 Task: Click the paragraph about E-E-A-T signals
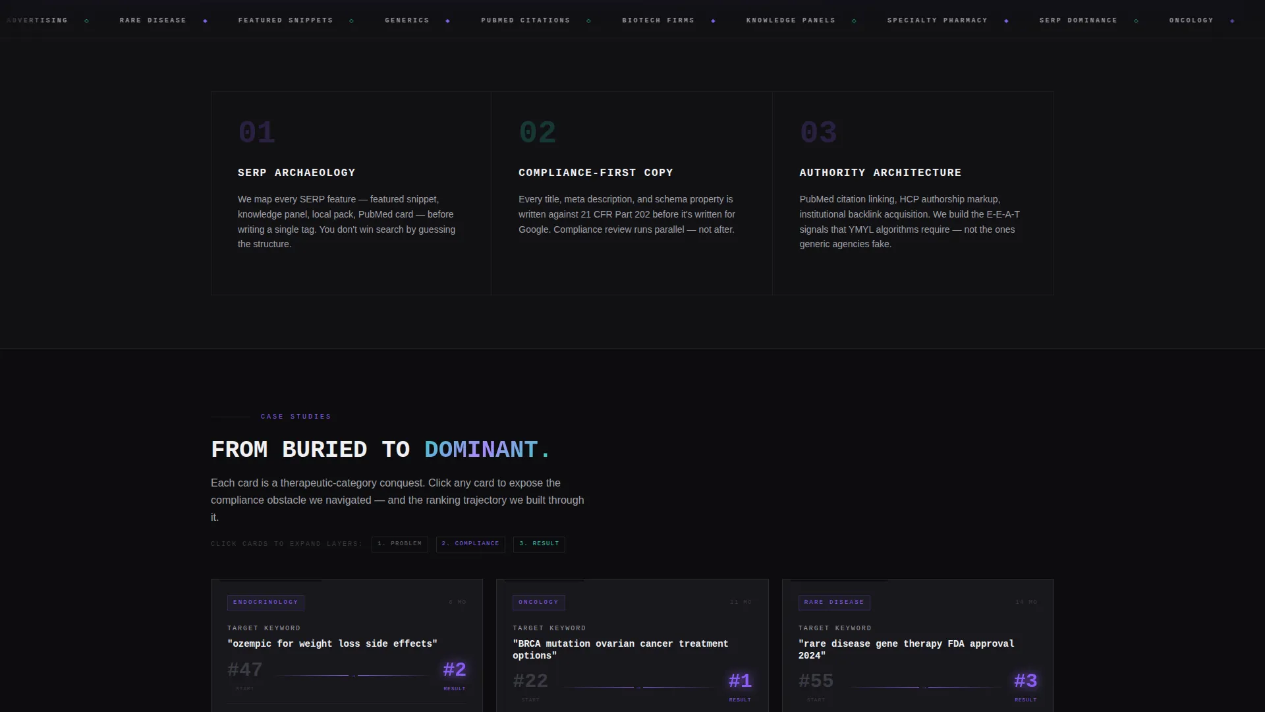[910, 222]
